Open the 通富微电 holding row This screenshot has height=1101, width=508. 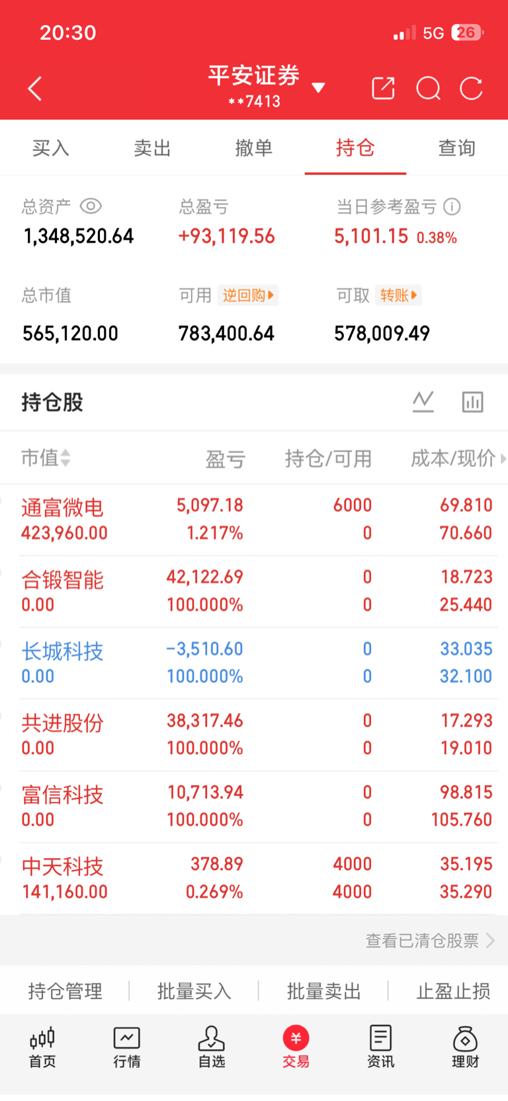pyautogui.click(x=254, y=520)
